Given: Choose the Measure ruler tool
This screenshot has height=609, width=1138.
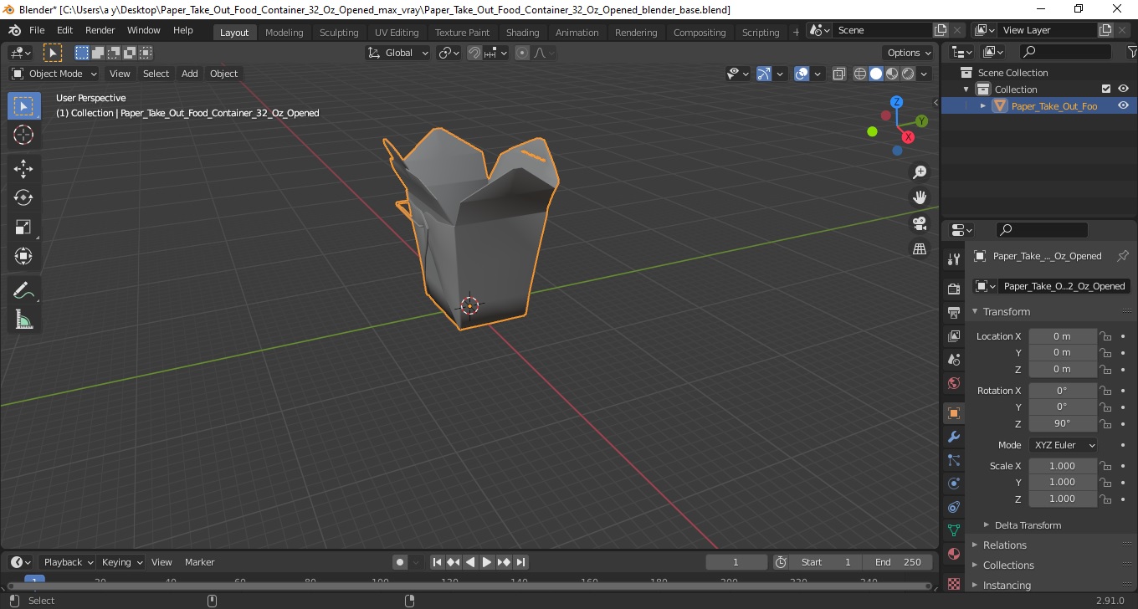Looking at the screenshot, I should click(x=23, y=320).
